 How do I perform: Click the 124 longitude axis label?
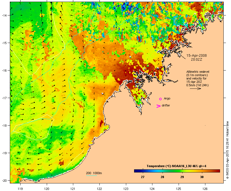point(152,189)
